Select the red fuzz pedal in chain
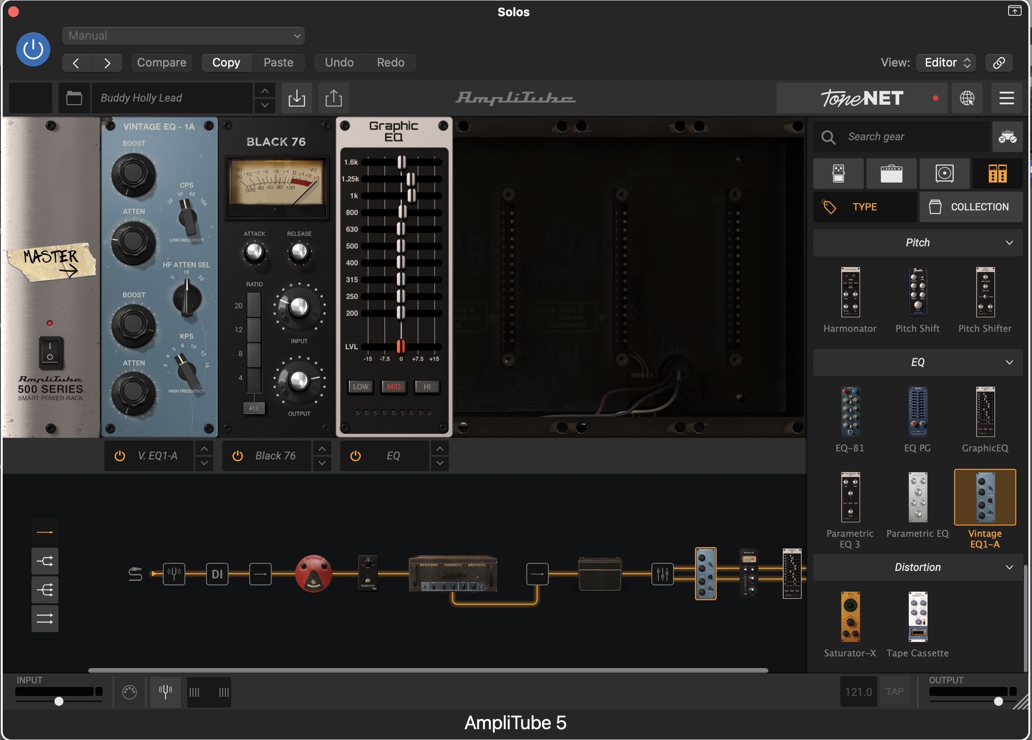 coord(314,574)
